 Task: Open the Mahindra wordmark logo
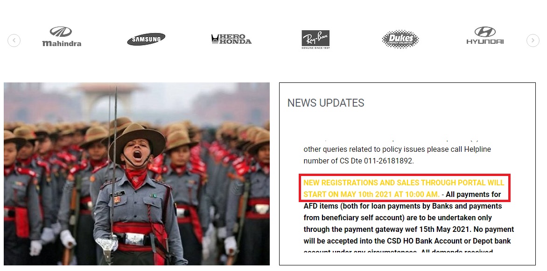(62, 36)
